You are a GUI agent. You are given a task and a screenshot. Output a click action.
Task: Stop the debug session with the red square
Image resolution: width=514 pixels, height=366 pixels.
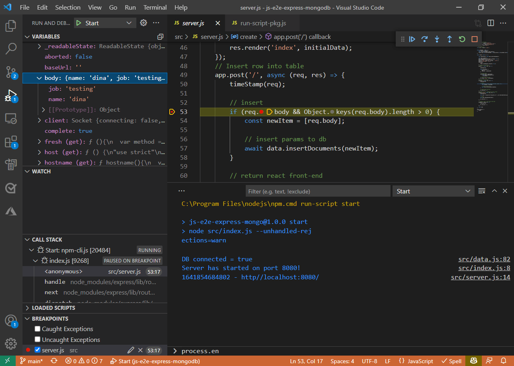point(474,39)
